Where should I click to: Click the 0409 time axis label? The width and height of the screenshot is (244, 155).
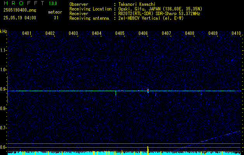(213, 33)
